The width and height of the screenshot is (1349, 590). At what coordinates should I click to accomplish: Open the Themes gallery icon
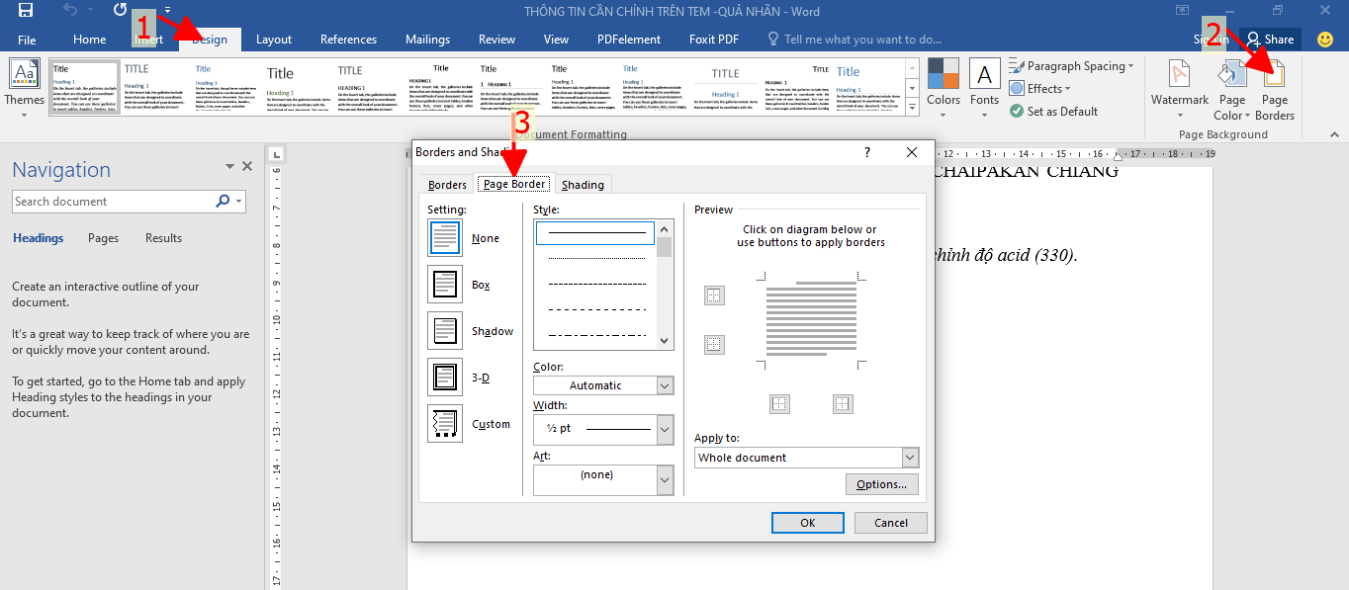point(24,74)
